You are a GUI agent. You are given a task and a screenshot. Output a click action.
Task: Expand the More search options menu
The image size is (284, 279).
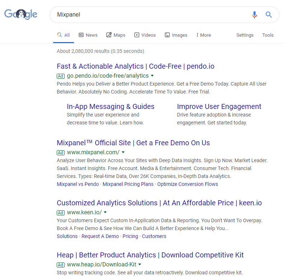[x=203, y=35]
